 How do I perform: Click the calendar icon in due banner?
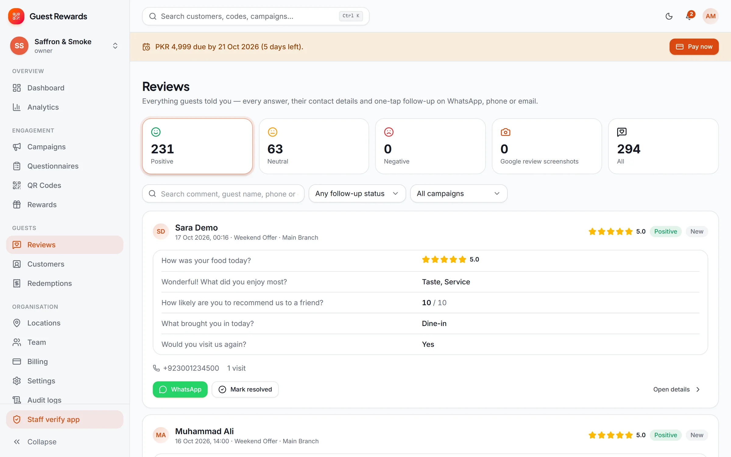coord(146,47)
